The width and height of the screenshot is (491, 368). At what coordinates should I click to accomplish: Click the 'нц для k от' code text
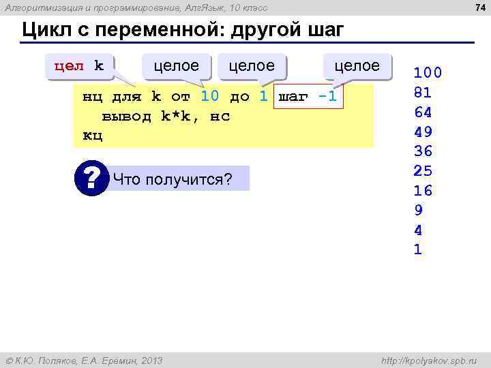pyautogui.click(x=136, y=96)
